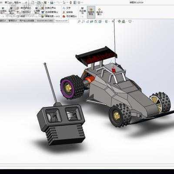Switch to the third ribbon tab from left
This screenshot has height=174, width=174.
click(x=27, y=20)
